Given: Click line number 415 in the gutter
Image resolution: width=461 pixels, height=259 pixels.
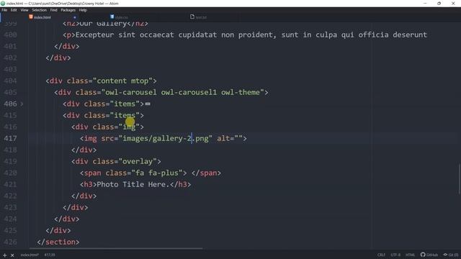Looking at the screenshot, I should [10, 115].
